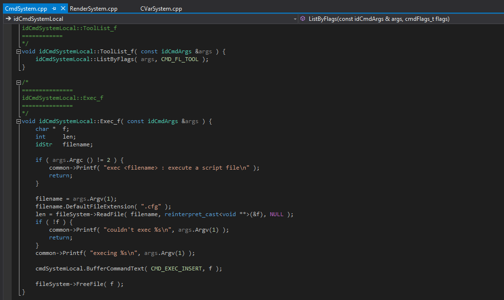Pin the CmdSystem.cpp tab
The height and width of the screenshot is (300, 504).
(x=54, y=9)
